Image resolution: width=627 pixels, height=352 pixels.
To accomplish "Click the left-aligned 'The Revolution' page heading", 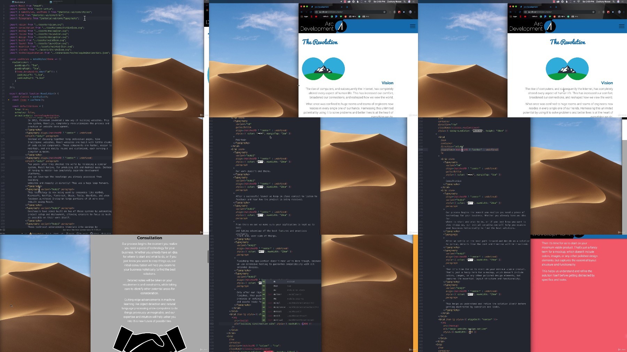I will click(x=320, y=42).
